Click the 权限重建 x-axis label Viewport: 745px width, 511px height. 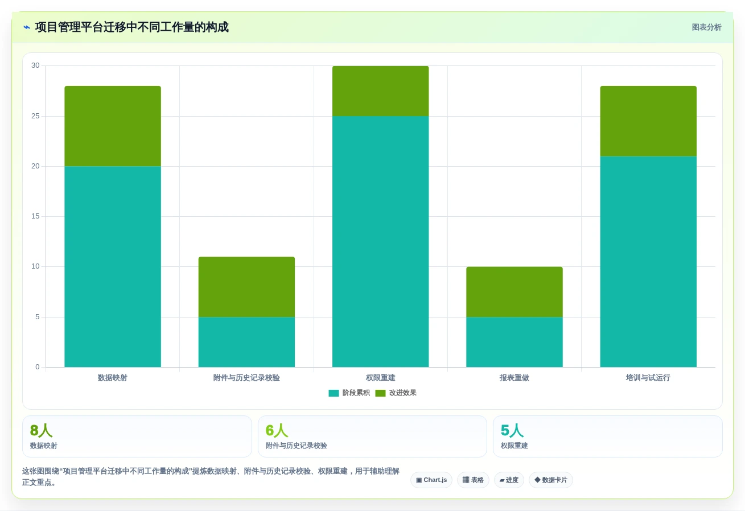pyautogui.click(x=381, y=378)
